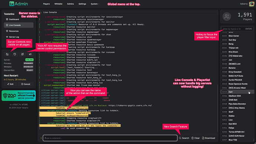256x144 pixels.
Task: Select player Dion Xavier
Action: (237, 36)
